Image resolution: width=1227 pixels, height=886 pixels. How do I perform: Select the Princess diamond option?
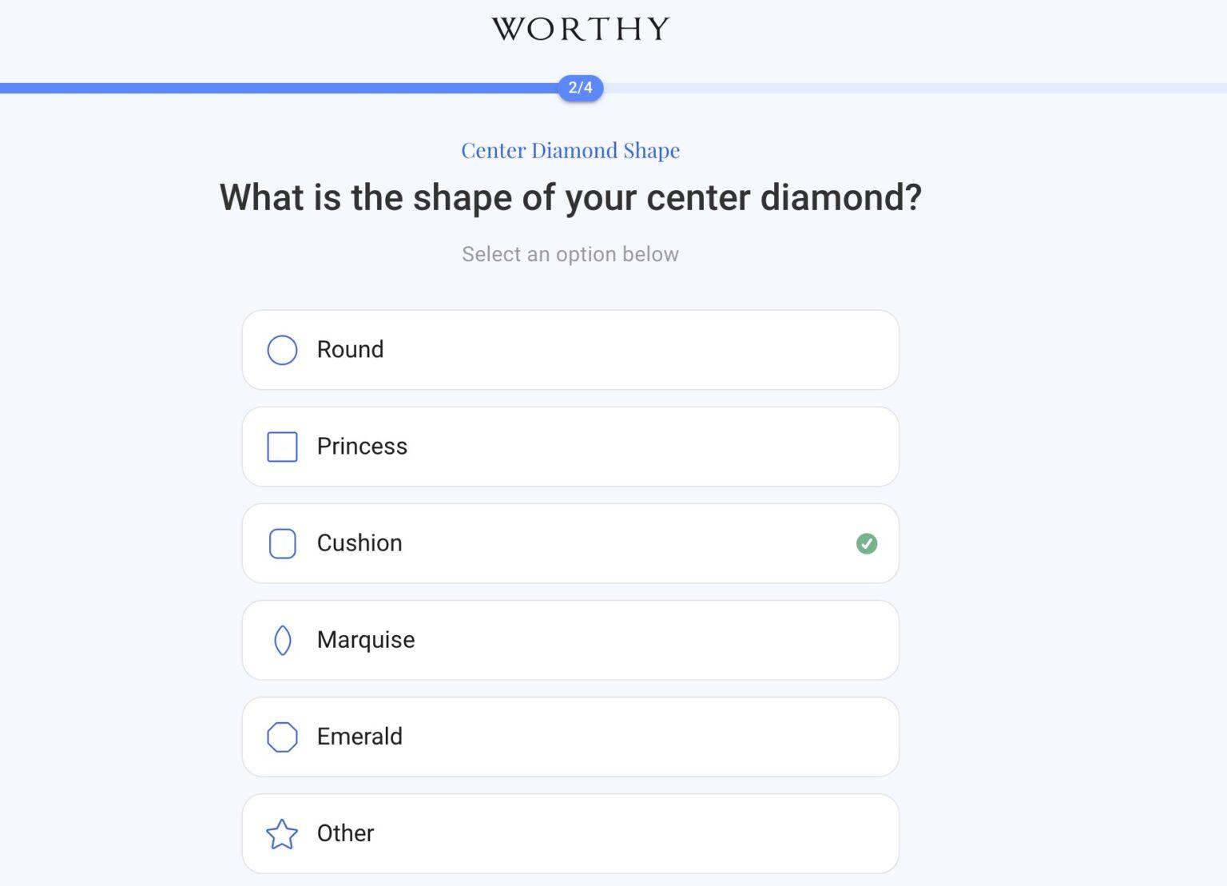570,447
